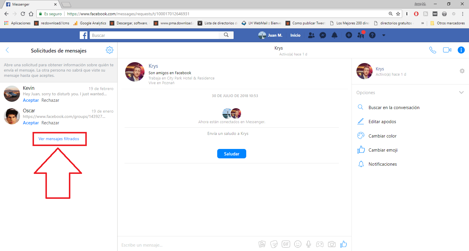469x251 pixels.
Task: Click the RSS feed extension icon
Action: point(426,14)
